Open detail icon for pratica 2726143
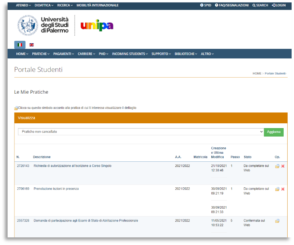 (x=277, y=166)
